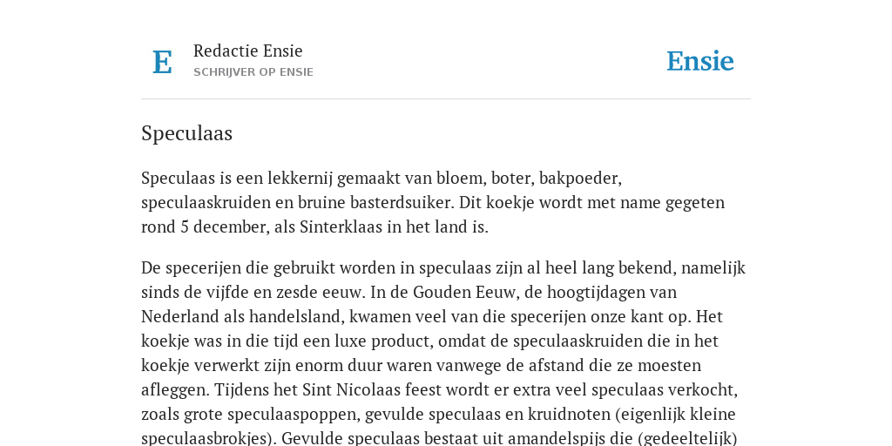Open the Ensie logo link
This screenshot has width=892, height=446.
click(699, 61)
